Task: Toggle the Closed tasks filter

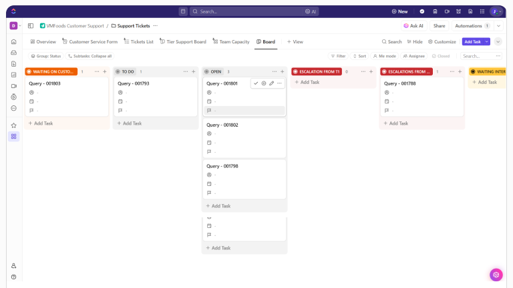Action: click(441, 56)
